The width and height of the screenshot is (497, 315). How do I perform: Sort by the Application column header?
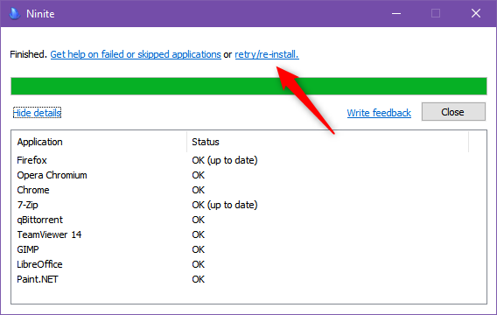[x=99, y=142]
